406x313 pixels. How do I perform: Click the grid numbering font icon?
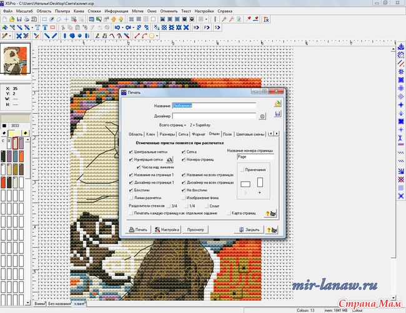pyautogui.click(x=169, y=160)
